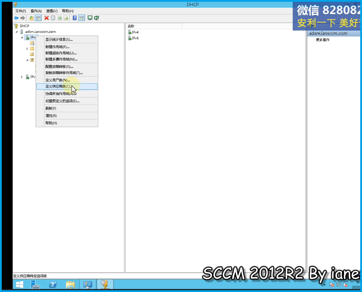
Task: Click 帮助(H) in the context menu
Action: pyautogui.click(x=67, y=123)
